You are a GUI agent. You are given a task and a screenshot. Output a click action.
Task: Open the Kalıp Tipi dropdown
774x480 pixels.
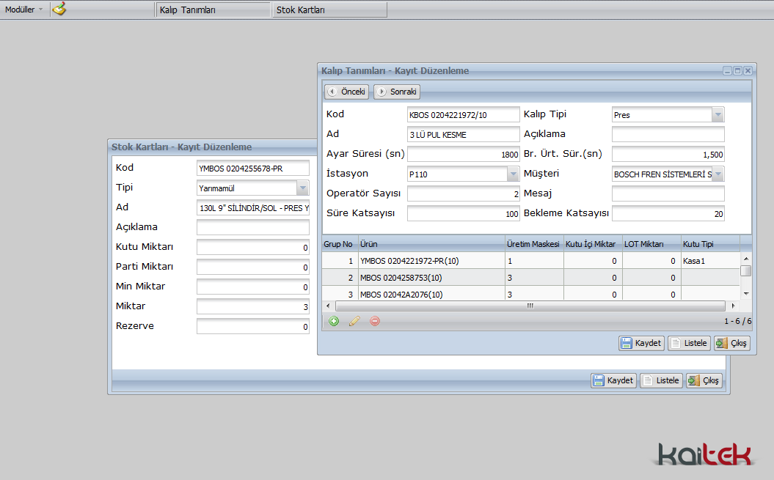coord(718,115)
